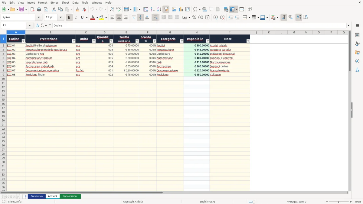The image size is (363, 204).
Task: Apply yellow background highlight color
Action: point(102,18)
